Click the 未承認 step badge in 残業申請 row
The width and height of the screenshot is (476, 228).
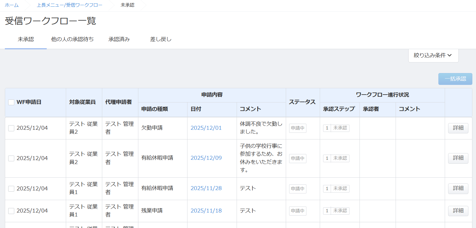[x=340, y=211]
